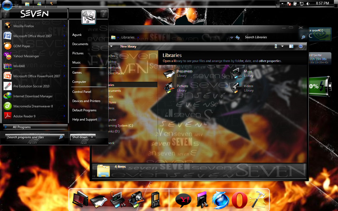338x211 pixels.
Task: Open 8:57 PM taskbar clock
Action: 322,3
